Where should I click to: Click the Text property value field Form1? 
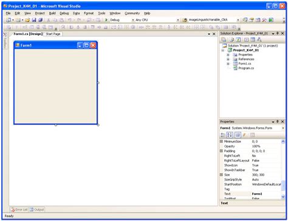266,194
